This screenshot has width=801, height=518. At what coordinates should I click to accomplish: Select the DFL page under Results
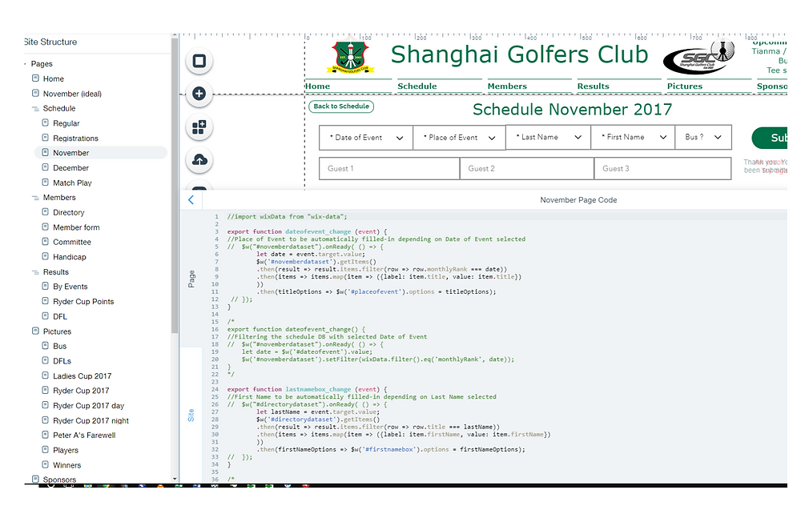click(x=60, y=317)
